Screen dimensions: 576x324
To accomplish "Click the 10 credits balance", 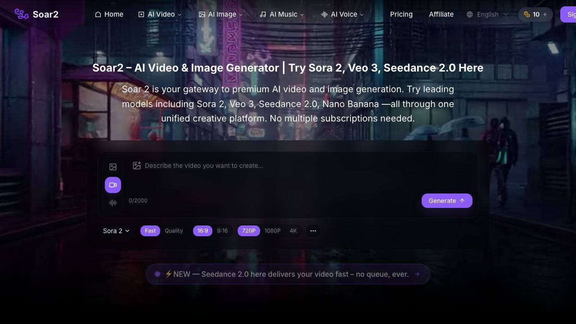I will click(x=536, y=14).
